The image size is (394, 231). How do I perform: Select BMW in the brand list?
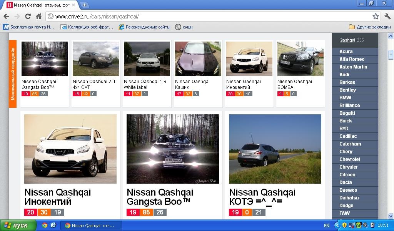coord(355,98)
